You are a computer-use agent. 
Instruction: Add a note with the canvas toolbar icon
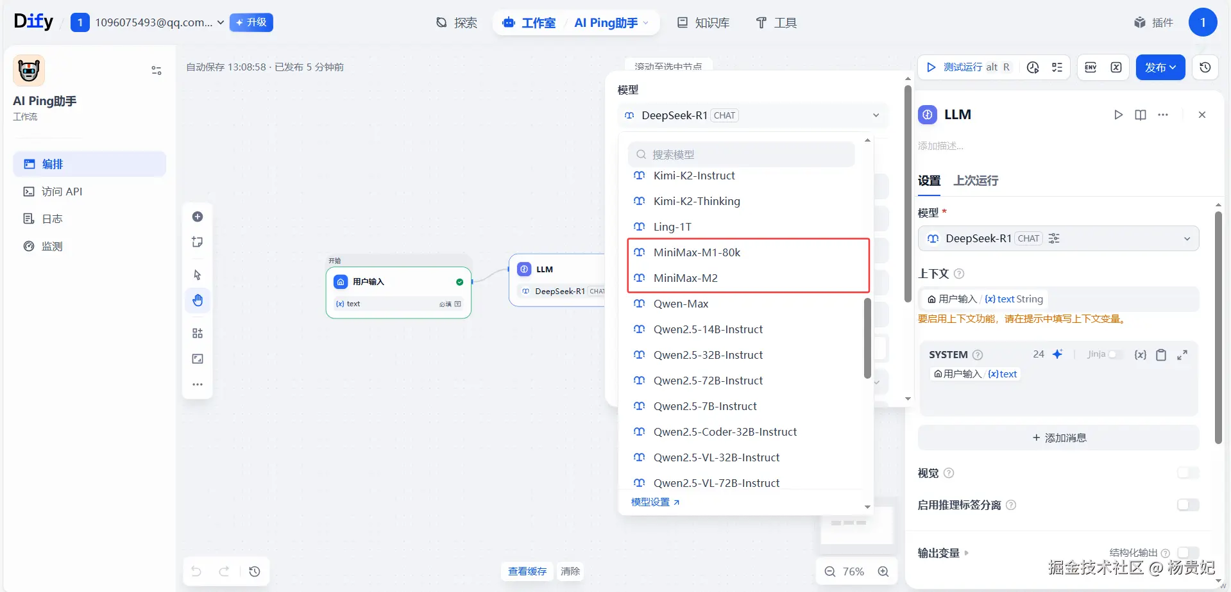coord(198,242)
